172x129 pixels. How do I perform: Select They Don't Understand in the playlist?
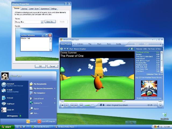click(x=148, y=56)
